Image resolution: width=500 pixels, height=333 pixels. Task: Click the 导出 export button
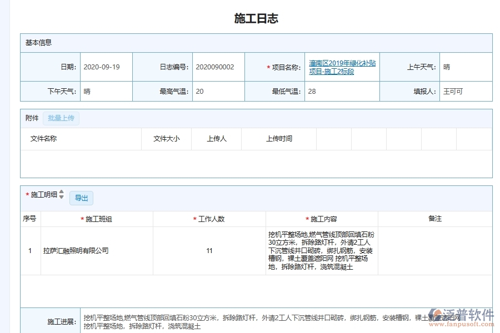pos(82,198)
